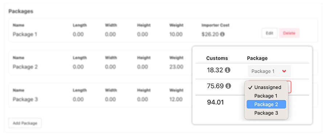327x135 pixels.
Task: Click info icon next to 18.32 customs
Action: coord(228,70)
